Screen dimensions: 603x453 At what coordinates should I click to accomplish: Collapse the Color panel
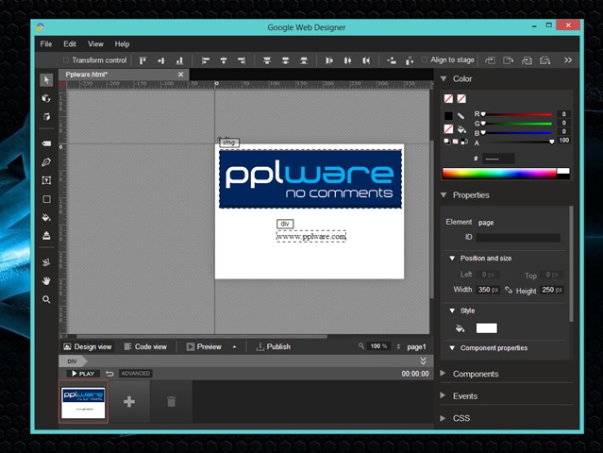(444, 79)
